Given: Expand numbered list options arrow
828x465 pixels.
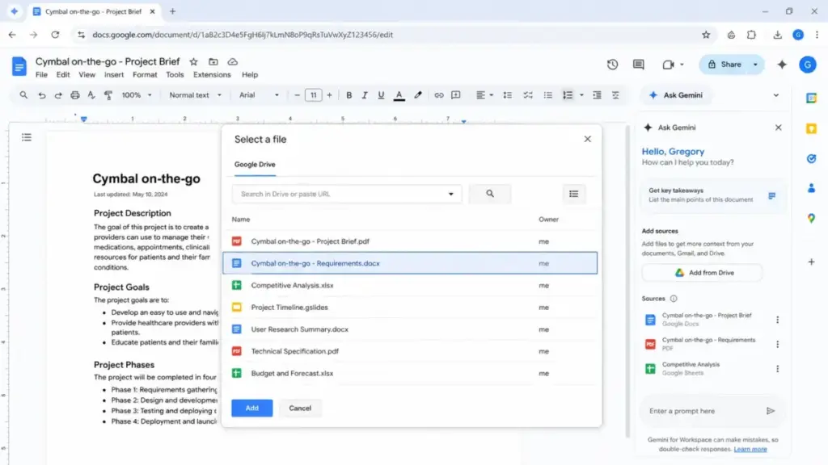Looking at the screenshot, I should (581, 95).
